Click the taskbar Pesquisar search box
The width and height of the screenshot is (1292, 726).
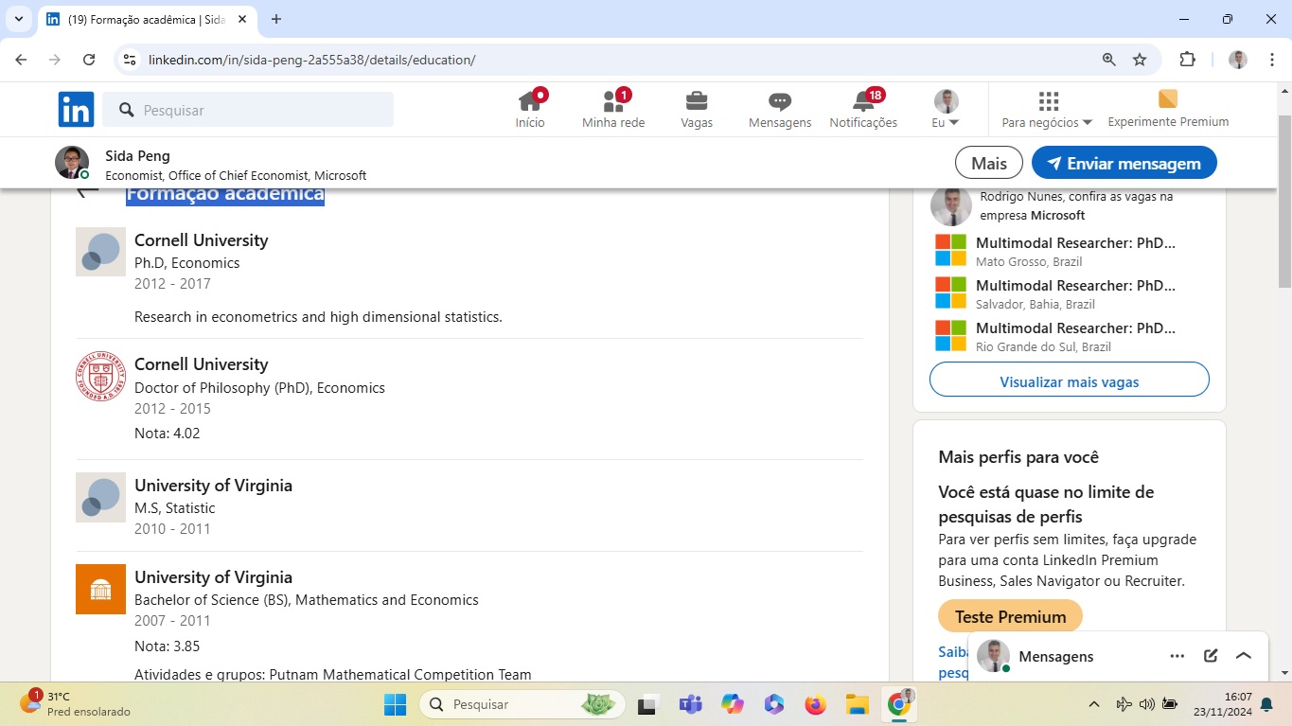pyautogui.click(x=522, y=704)
